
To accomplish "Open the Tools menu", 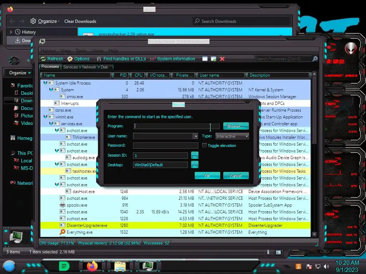I will click(x=81, y=51).
